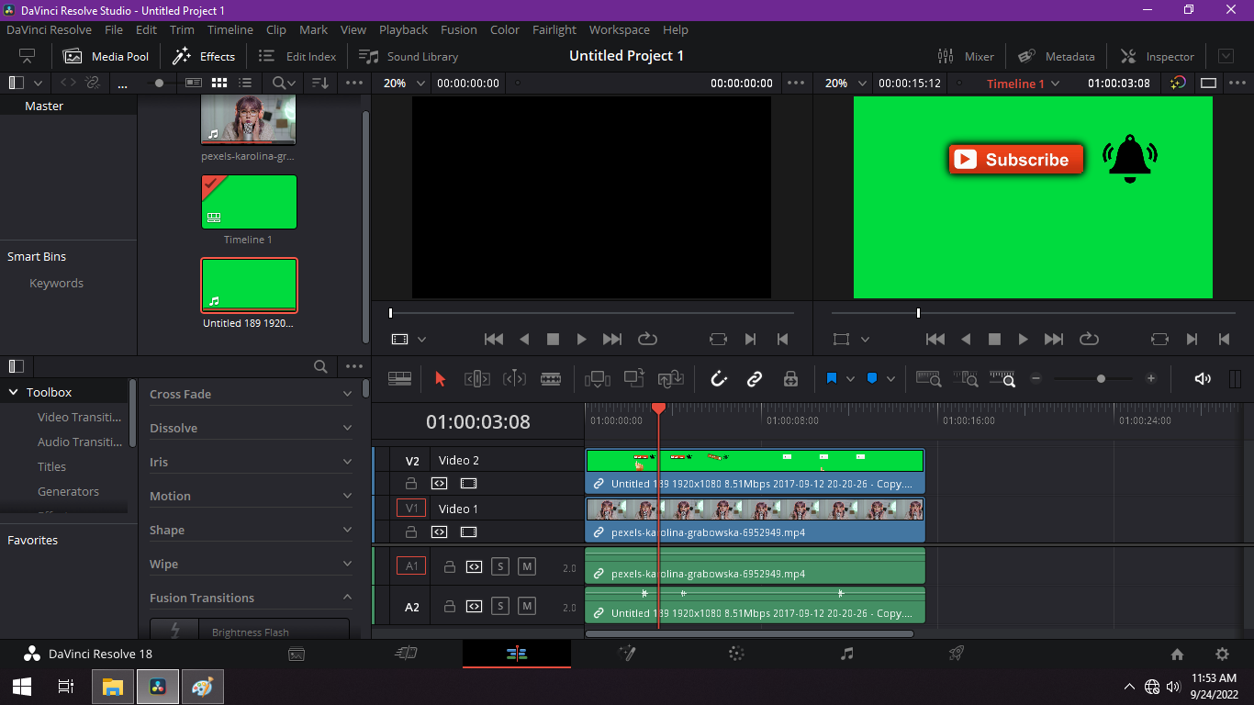This screenshot has width=1254, height=705.
Task: Select the Timeline 1 thumbnail in media pool
Action: point(249,202)
